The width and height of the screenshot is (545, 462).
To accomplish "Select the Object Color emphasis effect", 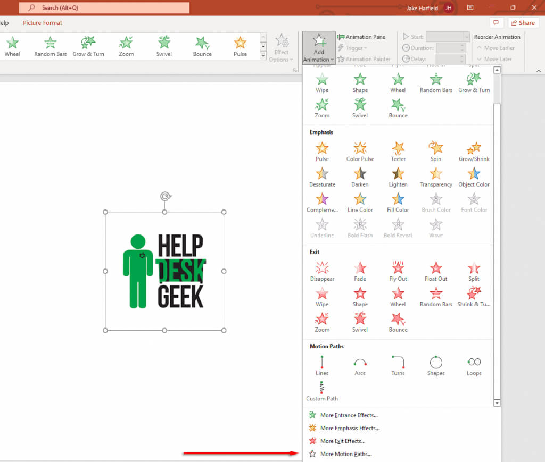I will click(x=474, y=178).
